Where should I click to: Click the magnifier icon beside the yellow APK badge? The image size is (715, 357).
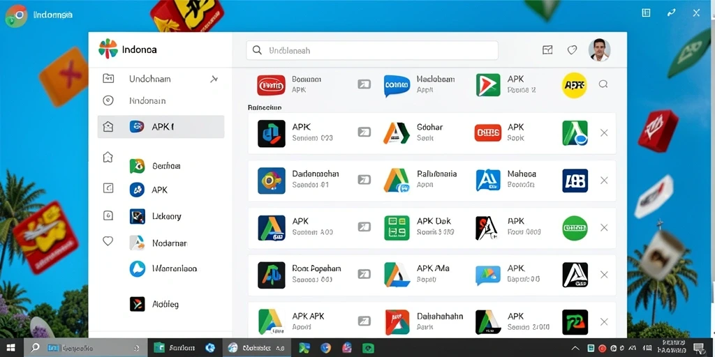point(603,84)
